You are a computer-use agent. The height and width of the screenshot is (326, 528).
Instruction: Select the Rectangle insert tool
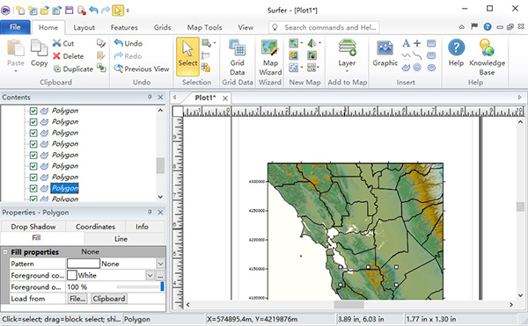[x=431, y=43]
